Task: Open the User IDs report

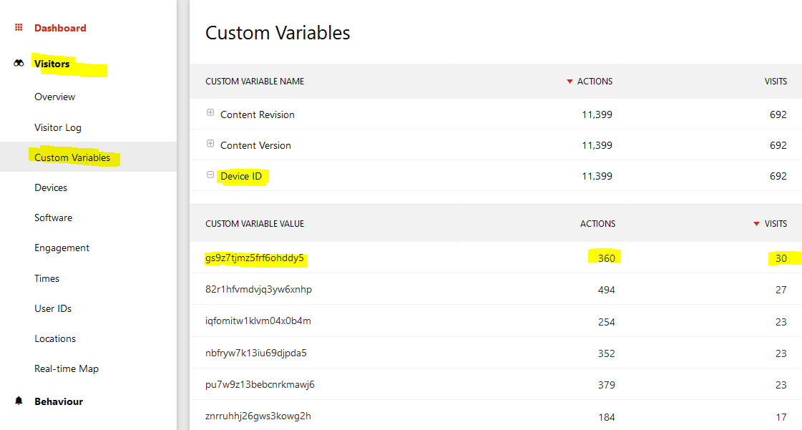Action: [x=53, y=309]
